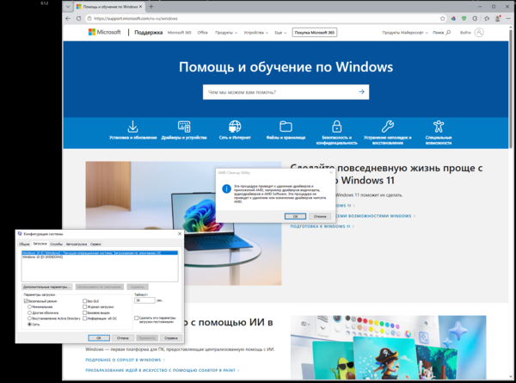Image resolution: width=516 pixels, height=383 pixels.
Task: Open Устранение неполадок wrench icon
Action: click(x=388, y=127)
